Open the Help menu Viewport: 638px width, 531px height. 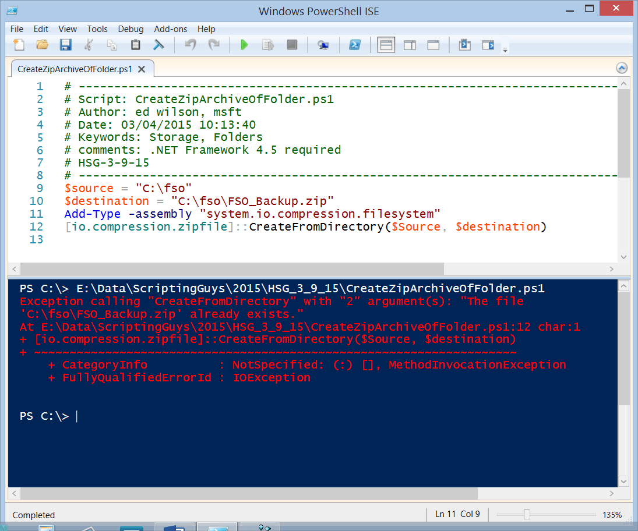pyautogui.click(x=206, y=29)
